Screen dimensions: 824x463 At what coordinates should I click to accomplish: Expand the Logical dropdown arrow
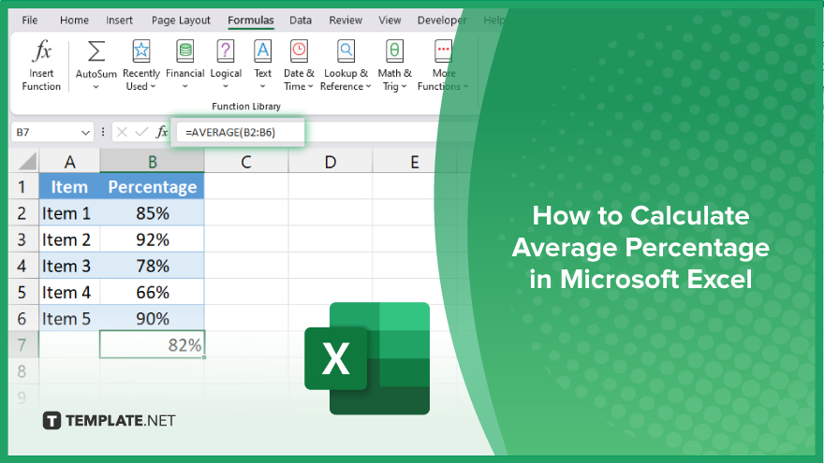tap(226, 87)
